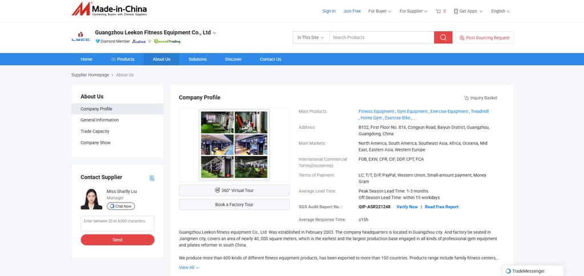Open the shopping cart icon
This screenshot has height=276, width=584.
pos(438,11)
